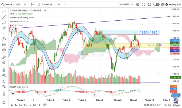Select the 1850 - 1880 resistance zone
182x108 pixels.
pos(127,32)
